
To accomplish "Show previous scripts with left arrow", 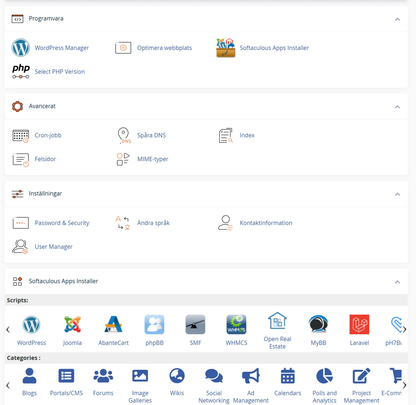I will pyautogui.click(x=8, y=329).
